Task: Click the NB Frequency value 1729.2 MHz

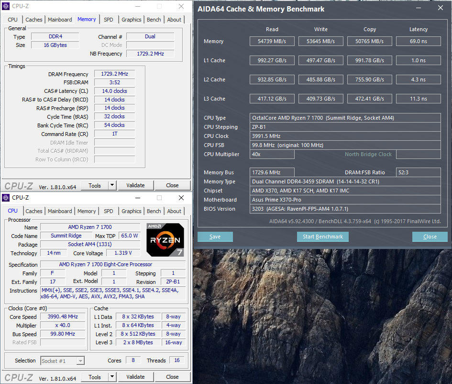Action: point(150,54)
